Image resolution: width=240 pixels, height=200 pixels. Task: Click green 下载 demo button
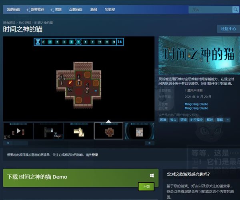(x=146, y=186)
